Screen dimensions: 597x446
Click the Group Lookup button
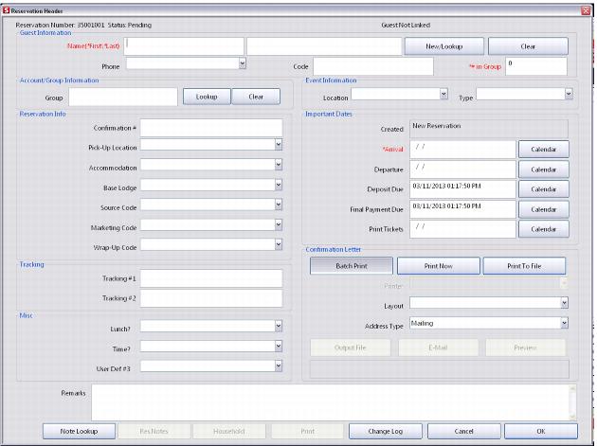pos(207,97)
